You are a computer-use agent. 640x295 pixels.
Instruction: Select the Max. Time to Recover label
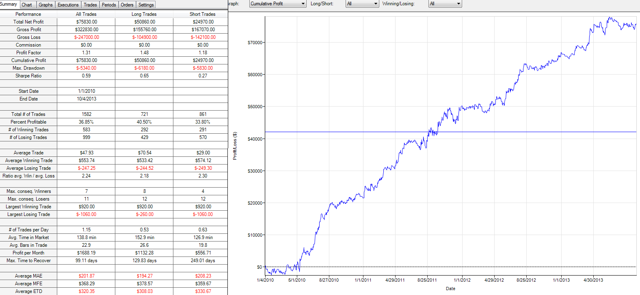[28, 261]
